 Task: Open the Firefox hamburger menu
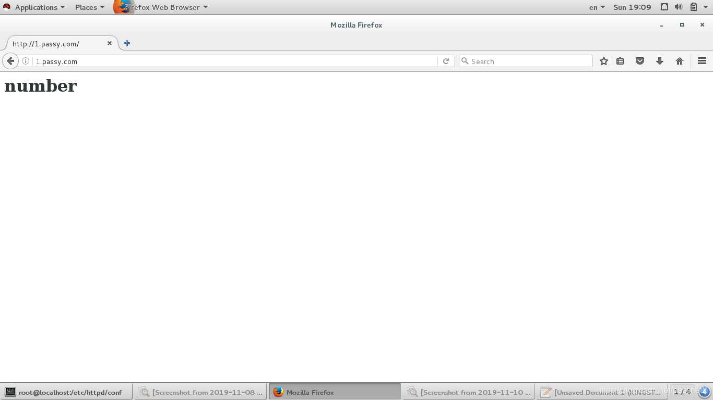point(702,61)
